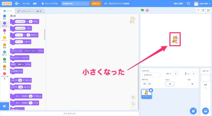212x116 pixels.
Task: Open the choose backdrop button
Action: pyautogui.click(x=205, y=110)
